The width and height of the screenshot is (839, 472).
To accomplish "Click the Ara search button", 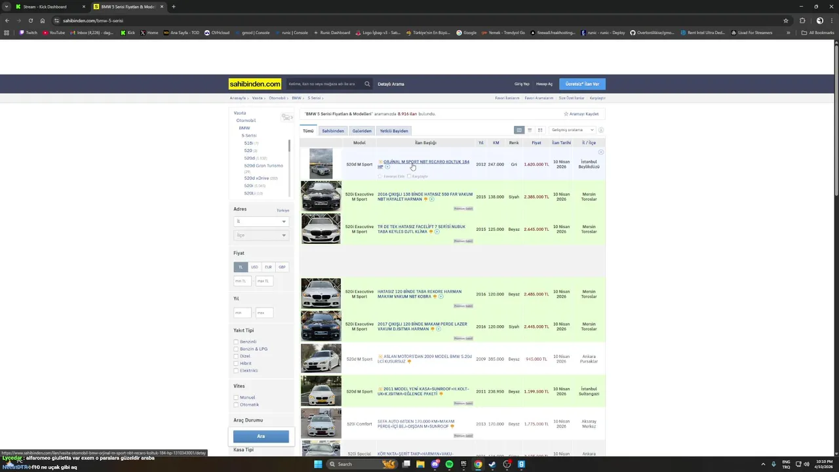I will point(261,436).
